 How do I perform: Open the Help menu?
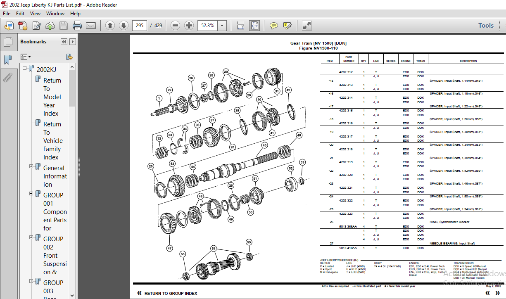[x=75, y=13]
